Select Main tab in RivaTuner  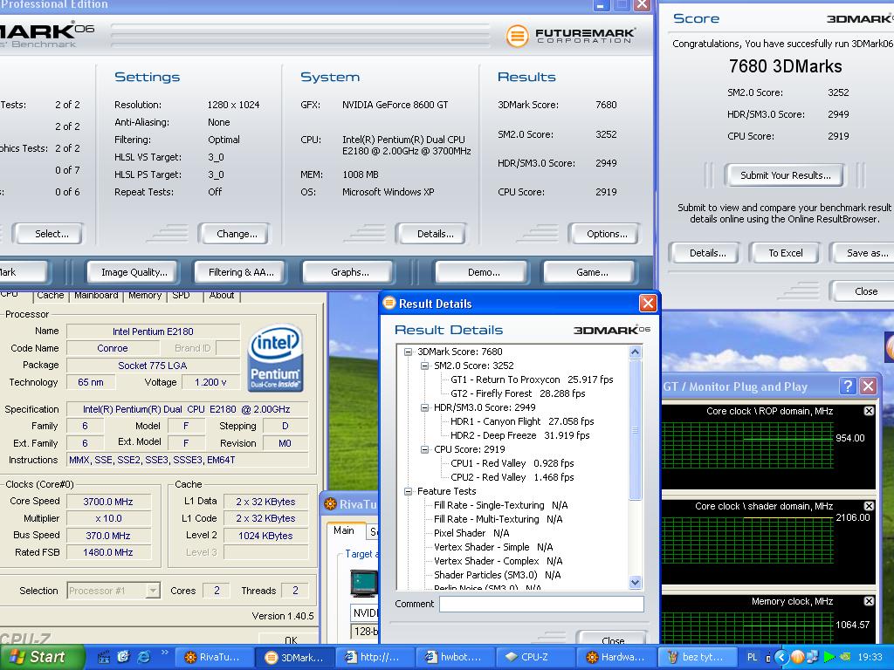[344, 530]
